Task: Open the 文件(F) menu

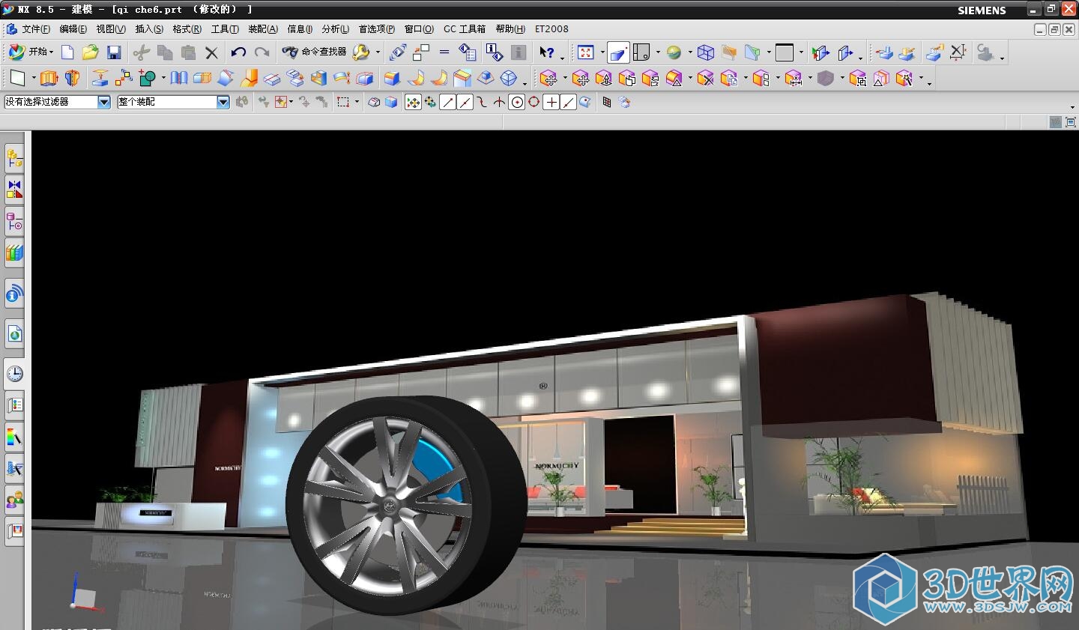Action: (x=36, y=29)
